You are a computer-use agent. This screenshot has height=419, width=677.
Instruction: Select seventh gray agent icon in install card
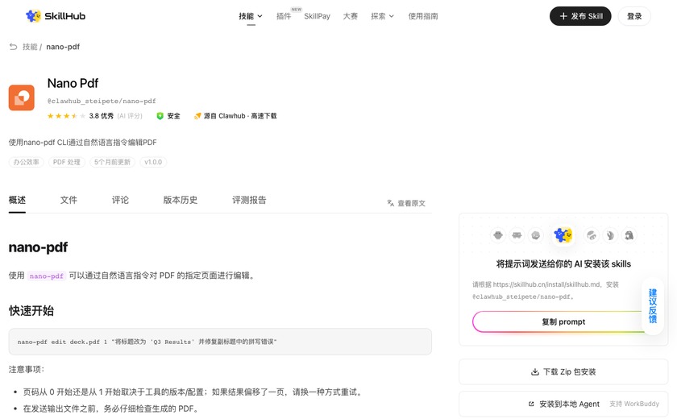click(629, 235)
